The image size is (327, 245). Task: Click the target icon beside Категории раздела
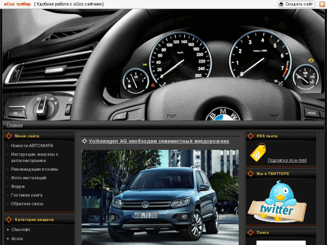(9, 219)
